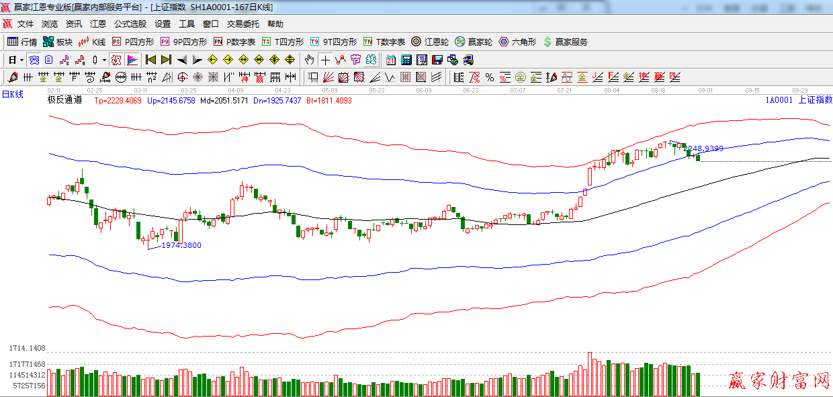Open the 公式选股 formula stock-picking menu
The width and height of the screenshot is (833, 397).
point(130,24)
